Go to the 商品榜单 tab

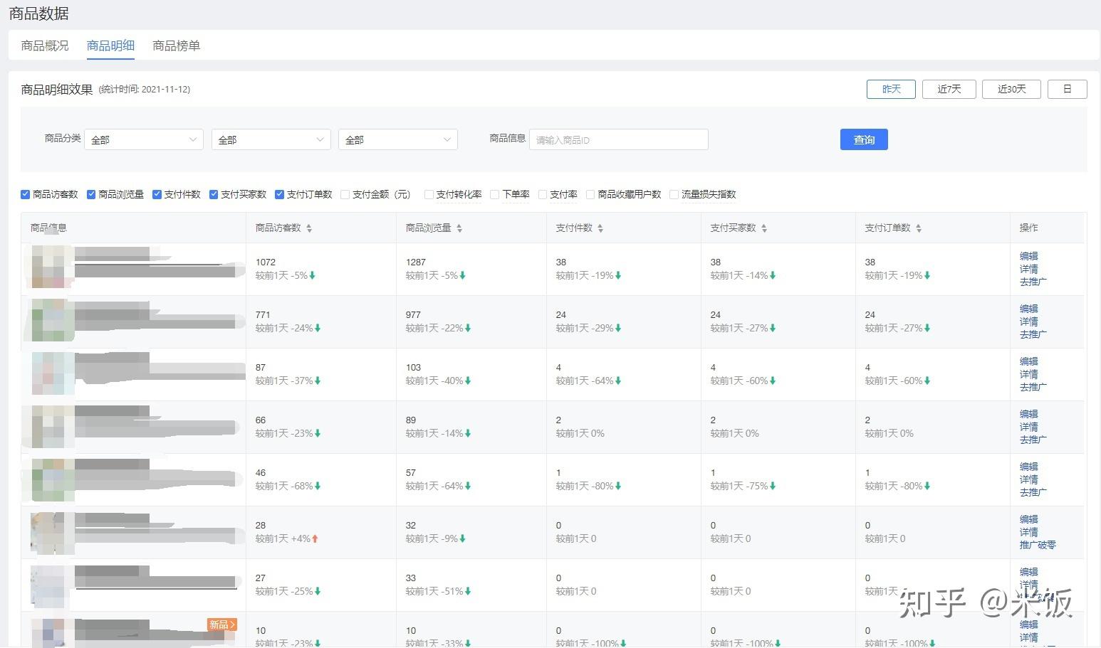tap(177, 46)
